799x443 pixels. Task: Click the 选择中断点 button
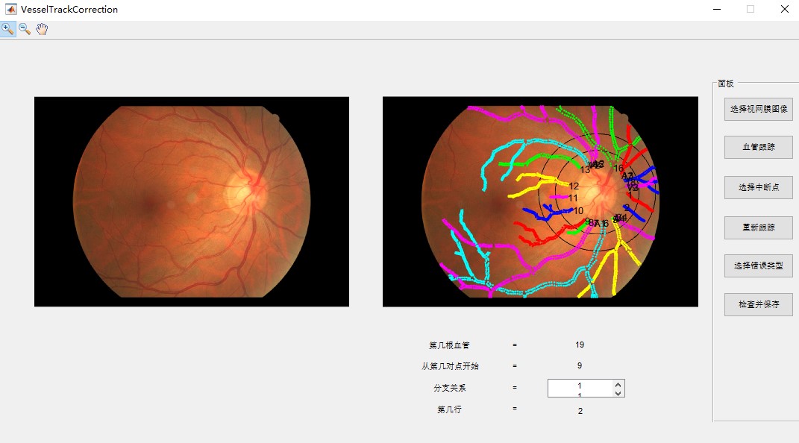pos(758,187)
